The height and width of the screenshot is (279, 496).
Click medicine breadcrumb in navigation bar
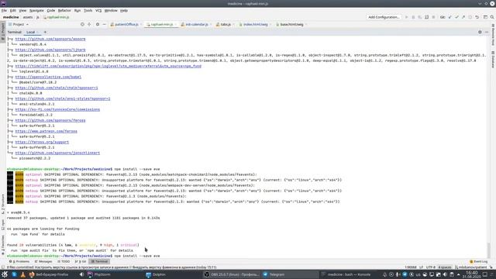(x=11, y=17)
